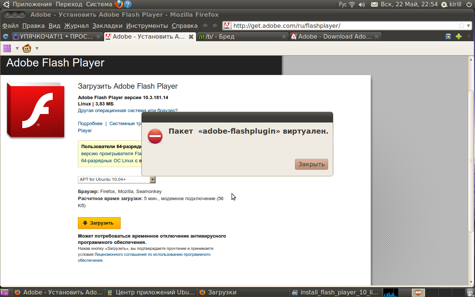Switch to Загрузки window in taskbar
This screenshot has width=475, height=297.
point(243,293)
